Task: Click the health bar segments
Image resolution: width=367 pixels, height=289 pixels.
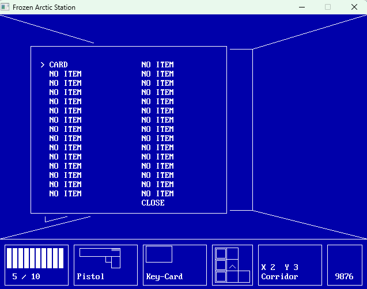Action: coord(35,258)
